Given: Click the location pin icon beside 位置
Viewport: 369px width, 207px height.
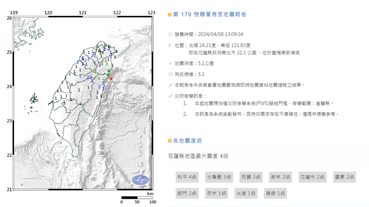Looking at the screenshot, I should coord(170,46).
